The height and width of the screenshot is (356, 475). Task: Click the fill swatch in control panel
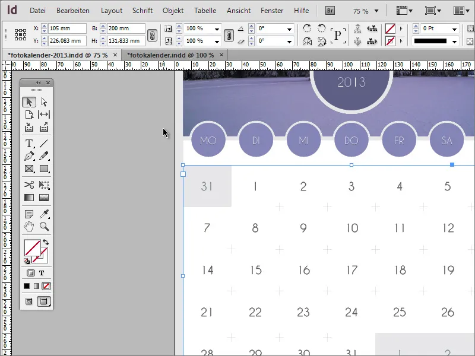[390, 28]
